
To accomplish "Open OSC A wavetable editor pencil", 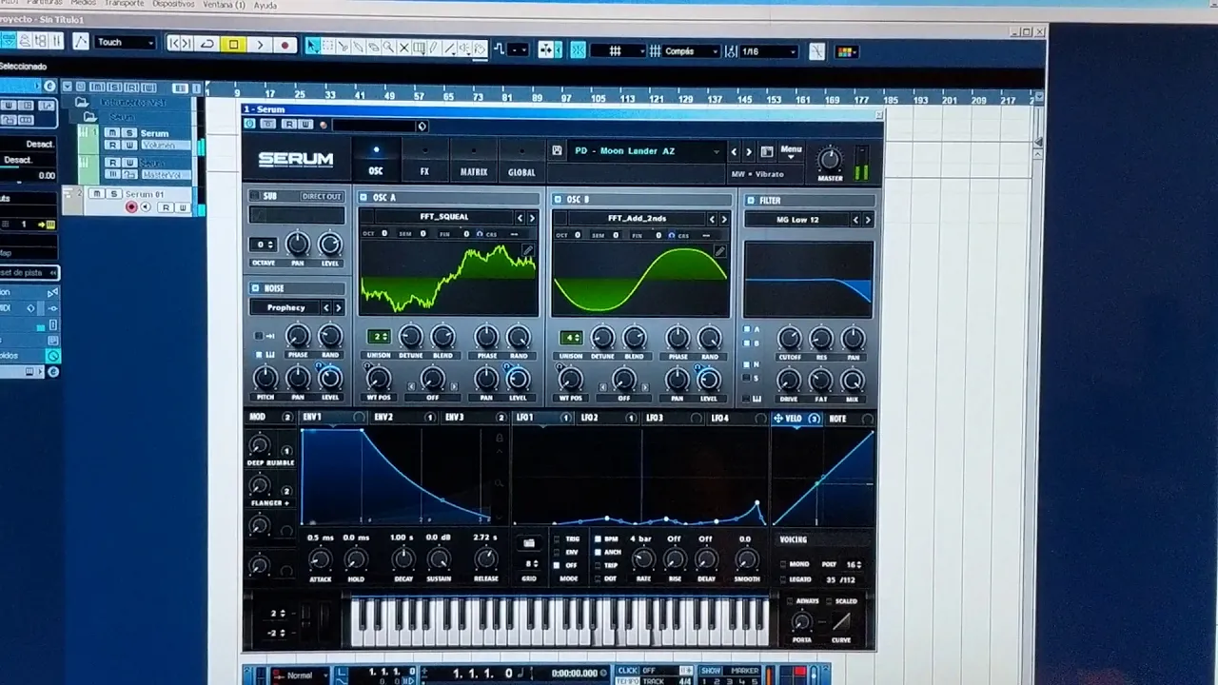I will tap(527, 250).
